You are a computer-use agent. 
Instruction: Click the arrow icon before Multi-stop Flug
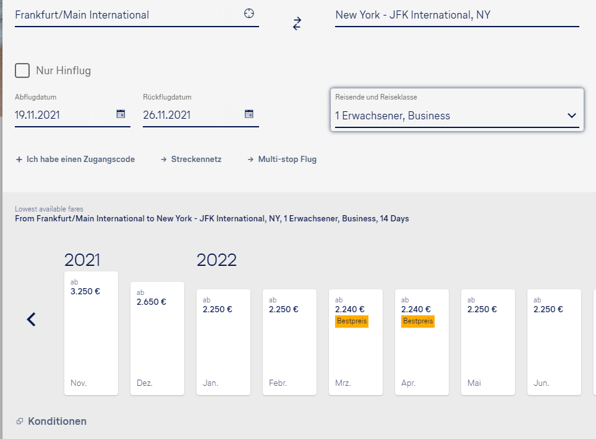pyautogui.click(x=250, y=160)
